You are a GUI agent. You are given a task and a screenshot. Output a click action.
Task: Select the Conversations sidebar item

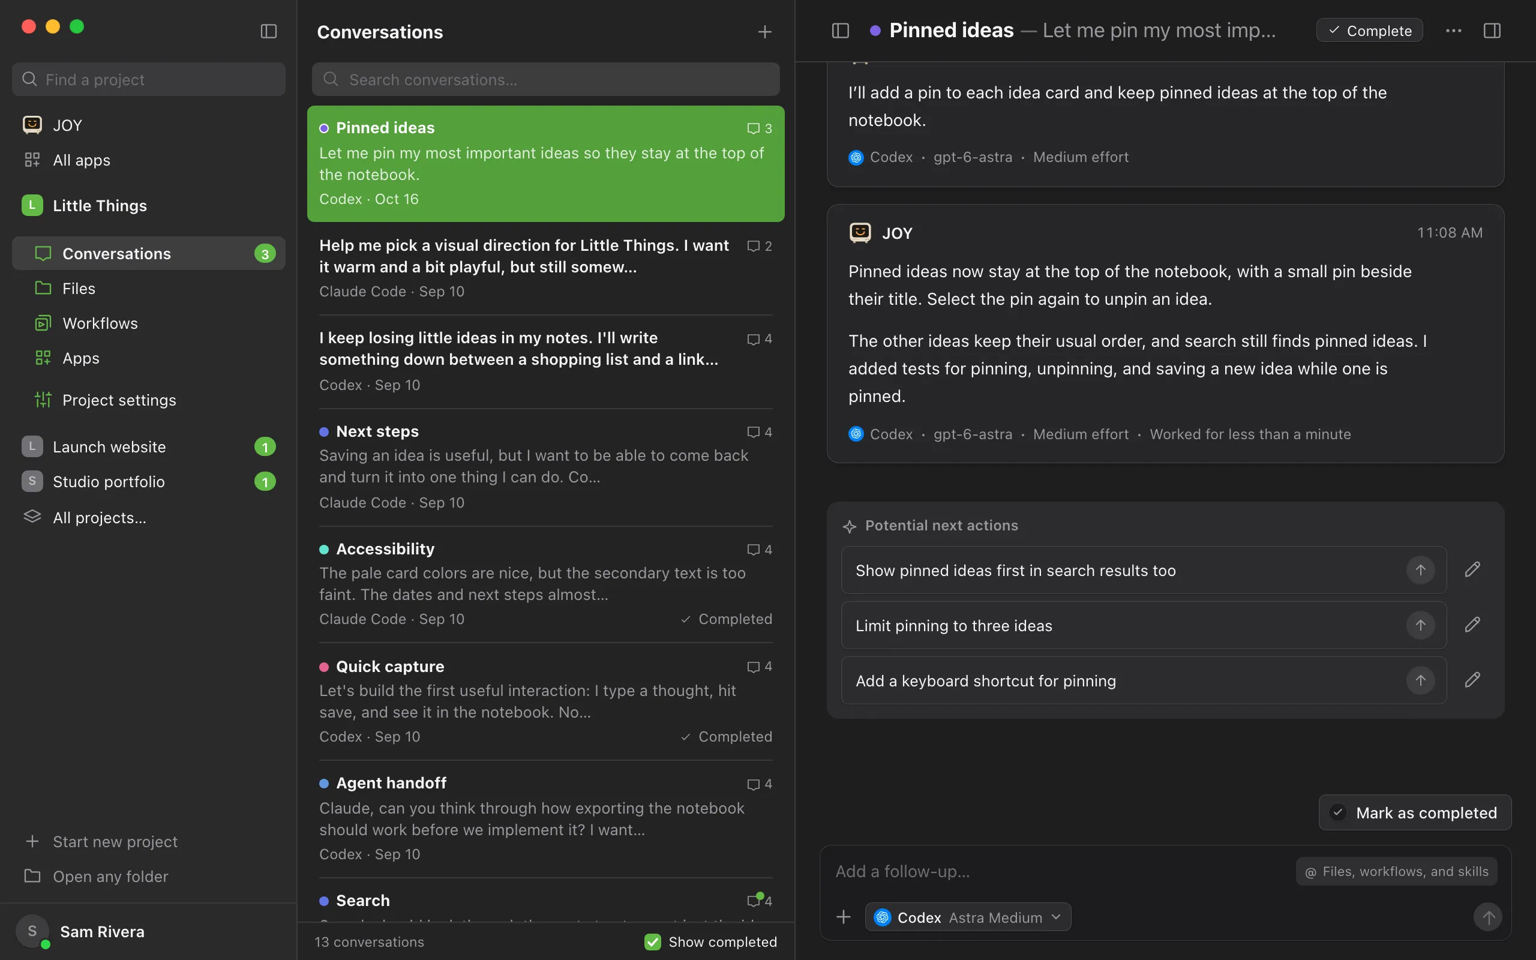(149, 253)
